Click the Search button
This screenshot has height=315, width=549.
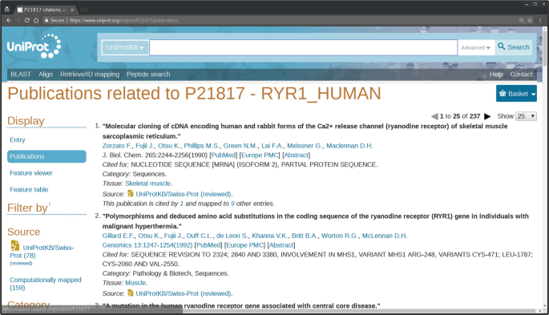point(514,47)
